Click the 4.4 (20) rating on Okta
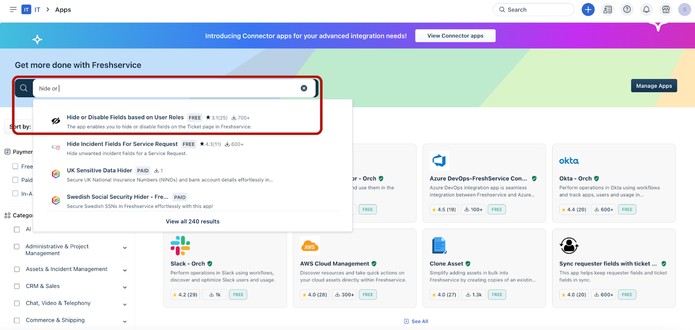Screen dimensions: 695x330 (x=574, y=209)
